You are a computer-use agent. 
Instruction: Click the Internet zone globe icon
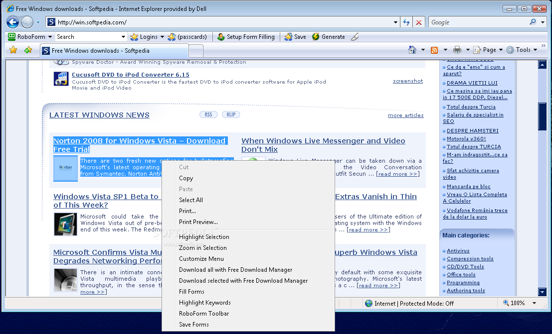click(368, 303)
